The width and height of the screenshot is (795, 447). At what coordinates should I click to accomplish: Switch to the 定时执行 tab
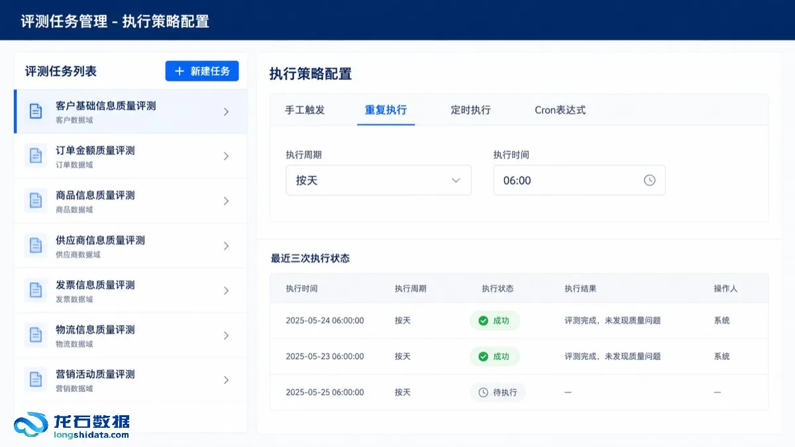470,110
